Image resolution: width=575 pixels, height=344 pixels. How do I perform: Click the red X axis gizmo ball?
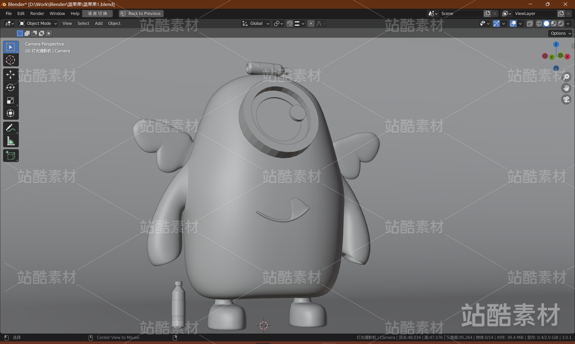(x=568, y=57)
